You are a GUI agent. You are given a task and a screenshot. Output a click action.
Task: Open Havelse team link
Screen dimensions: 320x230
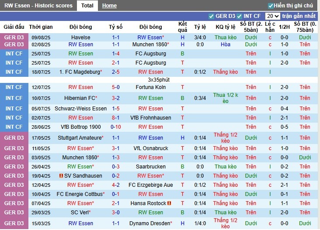coord(80,38)
